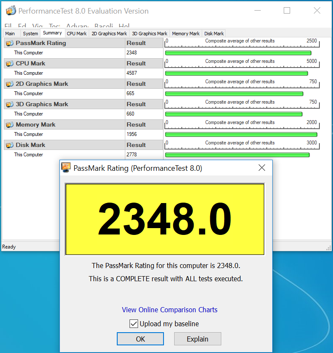This screenshot has width=333, height=353.
Task: Click the 2D Graphics Mark row icon
Action: (10, 84)
